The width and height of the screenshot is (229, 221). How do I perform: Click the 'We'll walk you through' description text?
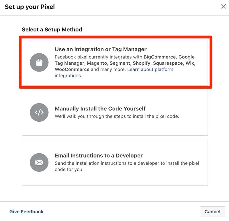point(117,116)
